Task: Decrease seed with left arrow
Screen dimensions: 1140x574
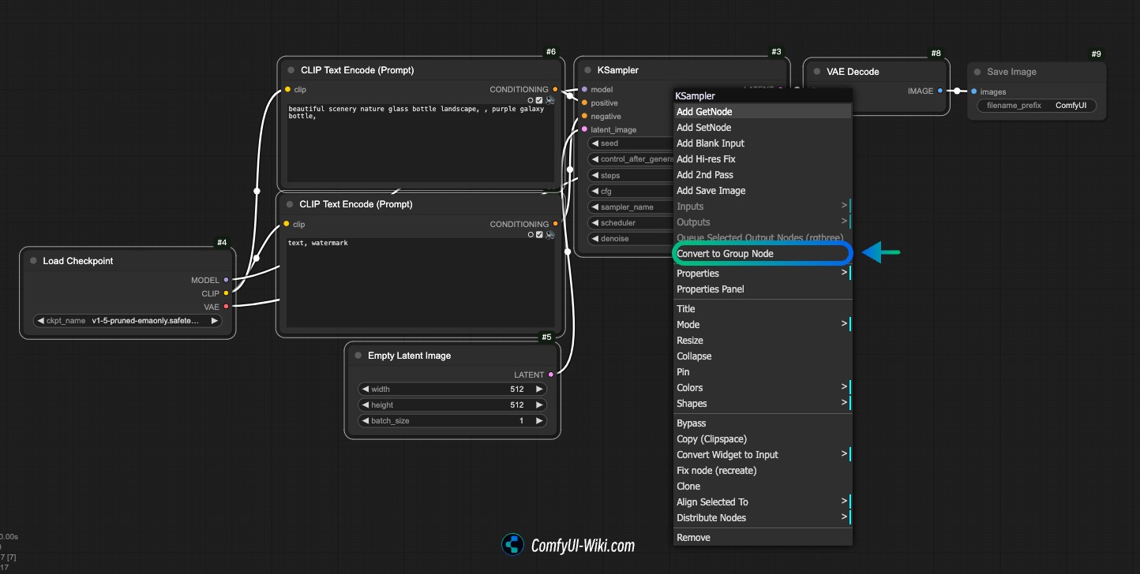Action: 594,143
